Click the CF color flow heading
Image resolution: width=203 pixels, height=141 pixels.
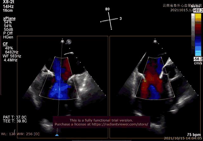(x=5, y=44)
